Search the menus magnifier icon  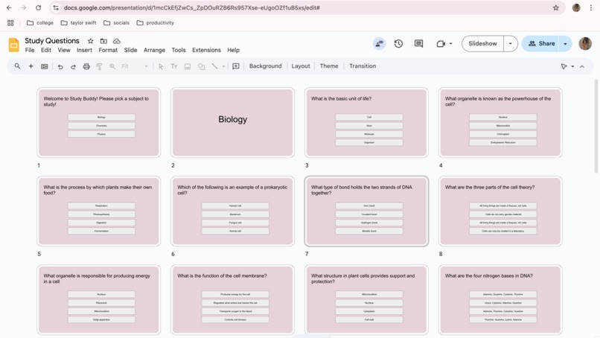pyautogui.click(x=17, y=66)
